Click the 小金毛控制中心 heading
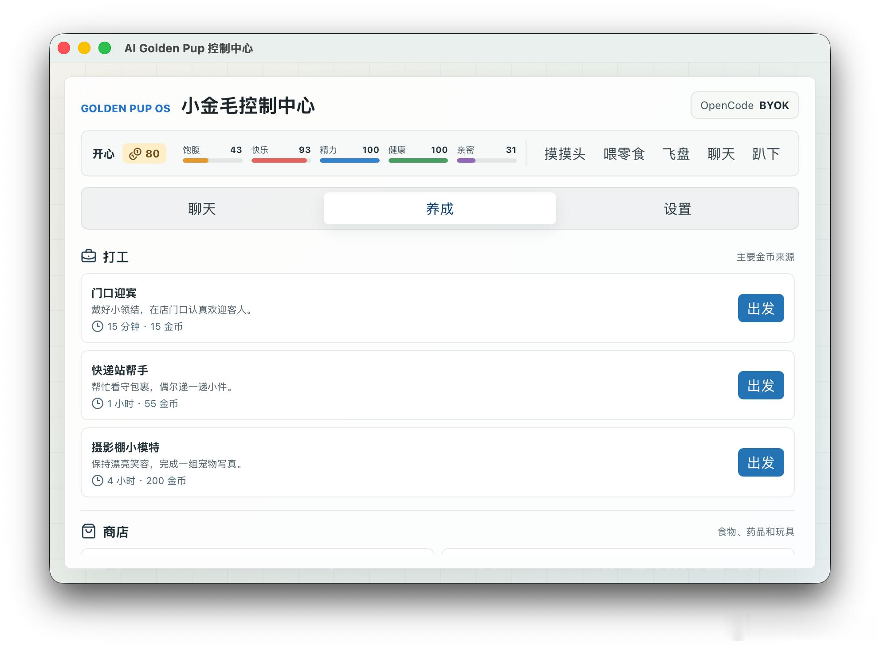Image resolution: width=880 pixels, height=649 pixels. tap(248, 106)
